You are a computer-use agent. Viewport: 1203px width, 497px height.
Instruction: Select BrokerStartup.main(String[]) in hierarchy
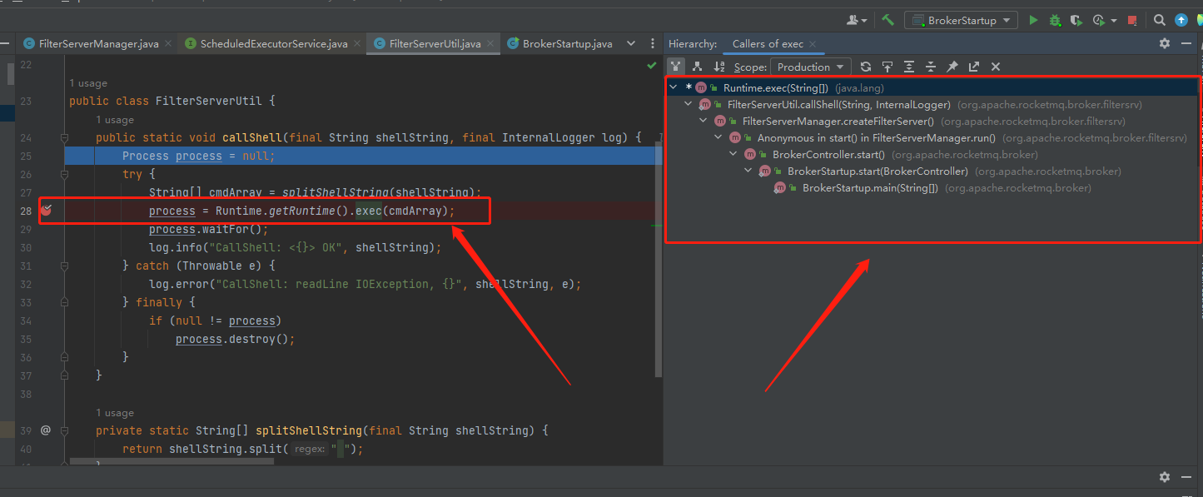coord(870,187)
